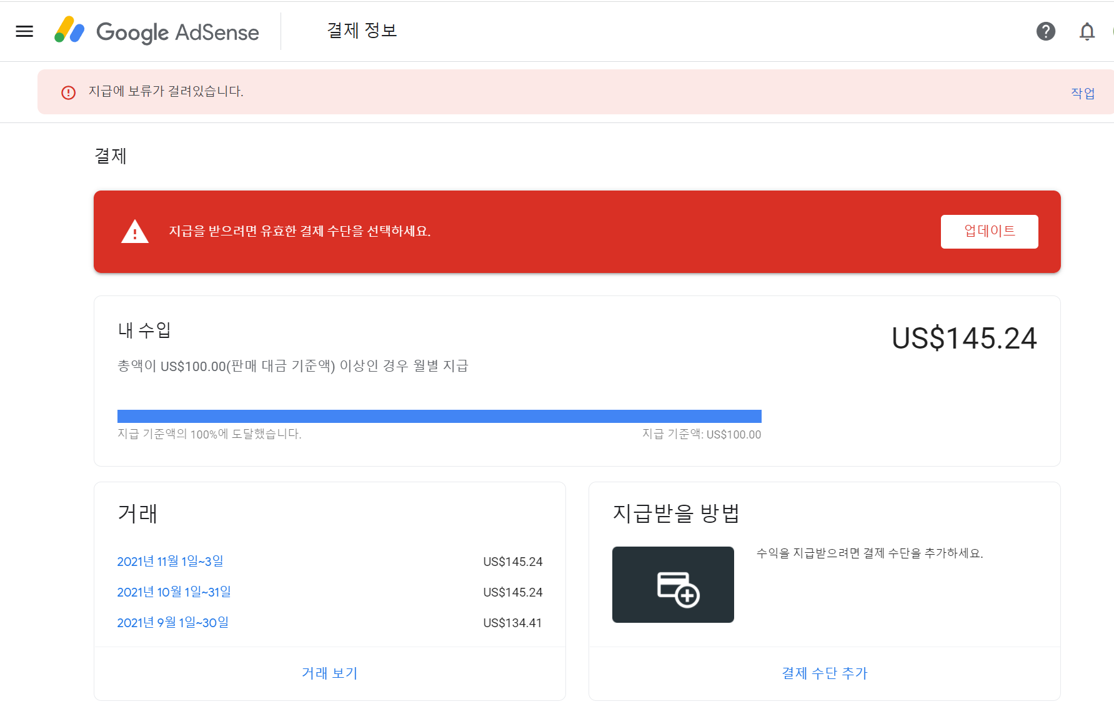Click the US$145.24 earnings total
The image size is (1114, 709).
pyautogui.click(x=964, y=339)
